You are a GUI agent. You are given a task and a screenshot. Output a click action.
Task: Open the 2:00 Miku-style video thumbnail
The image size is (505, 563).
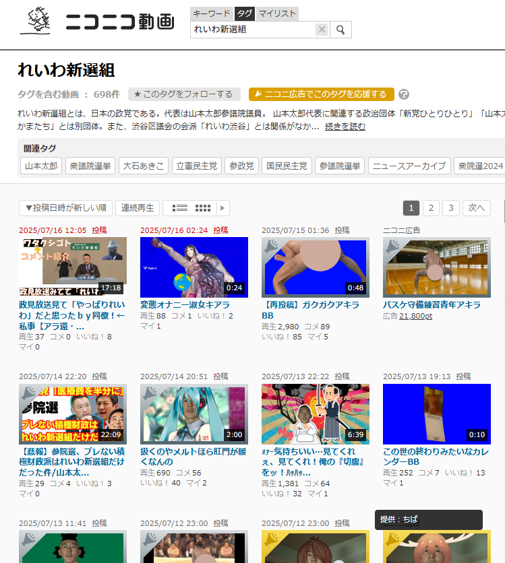[x=194, y=414]
